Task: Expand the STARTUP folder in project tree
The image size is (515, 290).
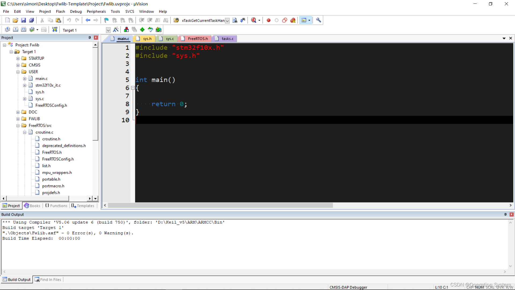Action: coord(18,58)
